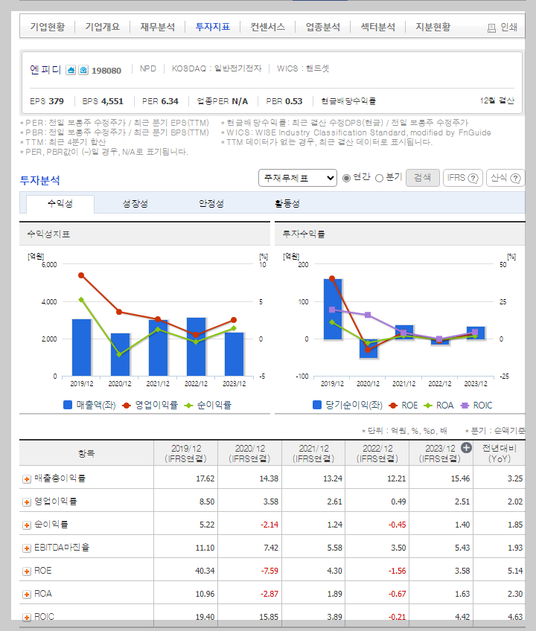
Task: Open the 업종분석 menu tab
Action: [323, 27]
